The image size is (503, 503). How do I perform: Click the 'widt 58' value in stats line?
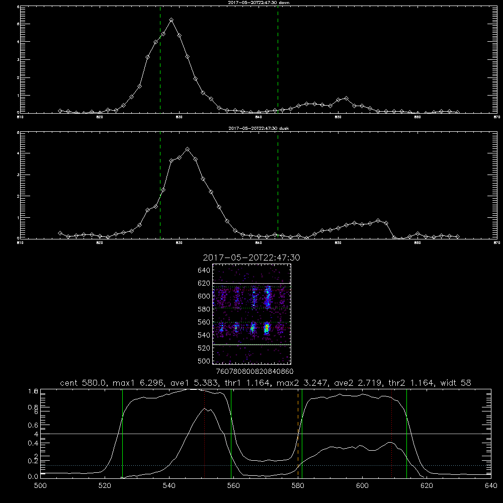click(456, 383)
